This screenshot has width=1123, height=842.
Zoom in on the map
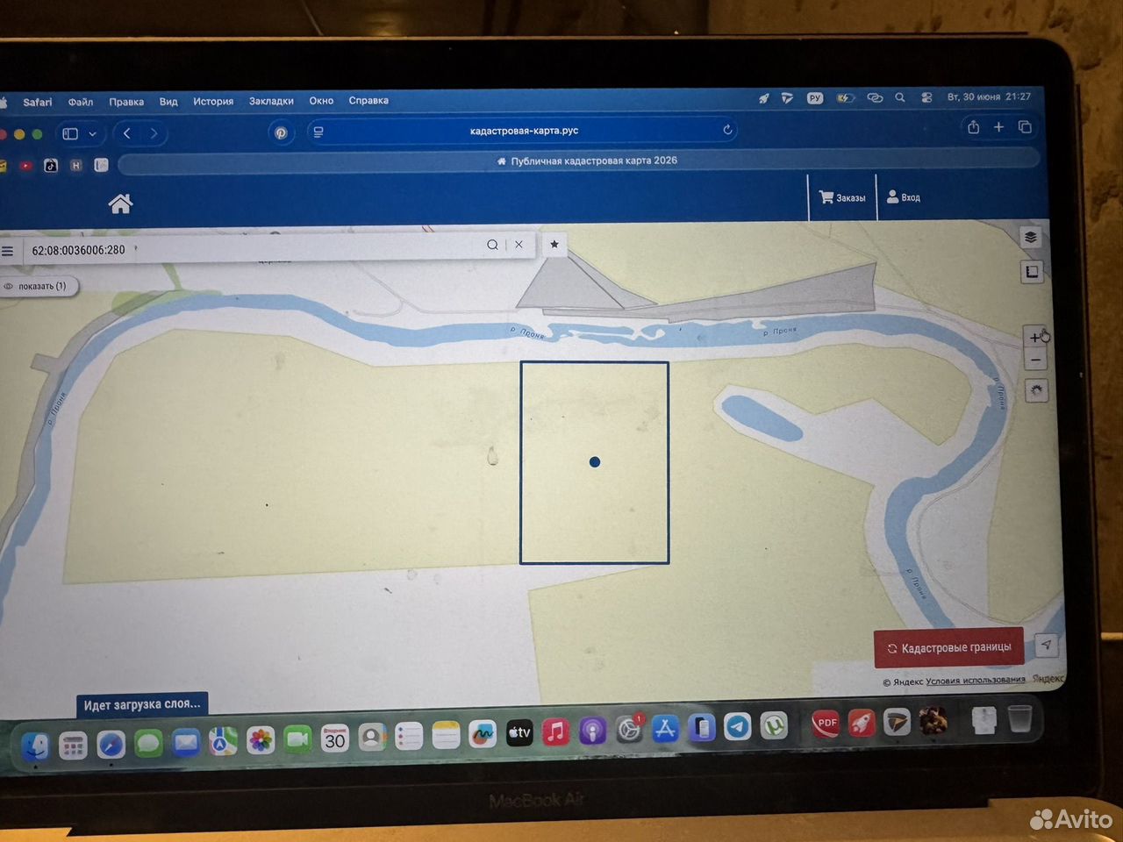(1035, 338)
